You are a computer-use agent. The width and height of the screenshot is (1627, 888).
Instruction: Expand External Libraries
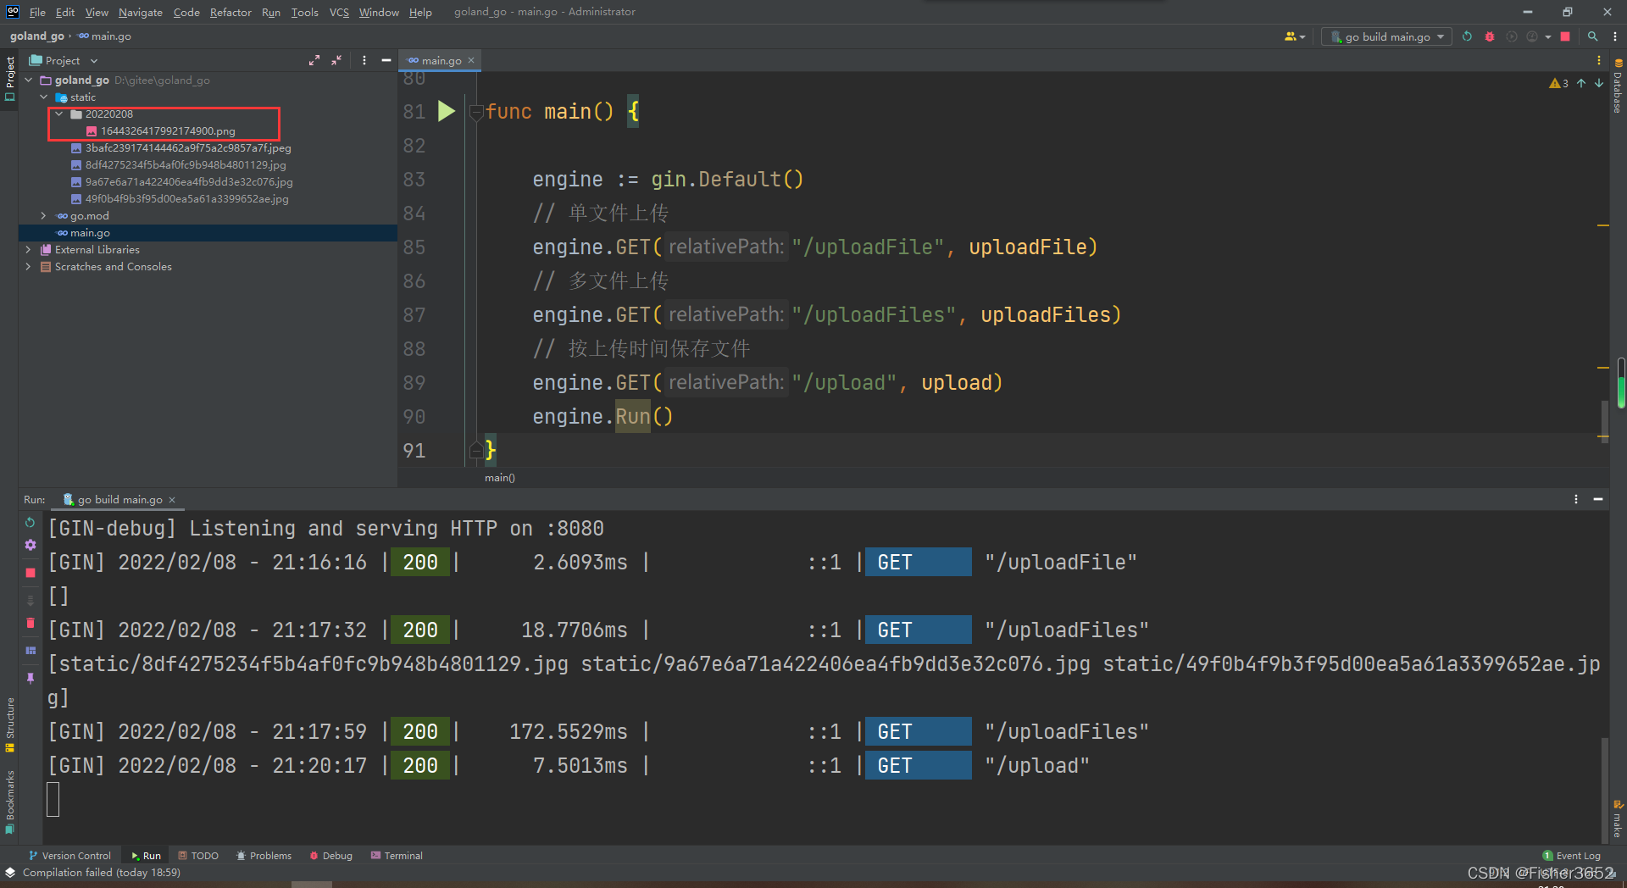point(29,249)
